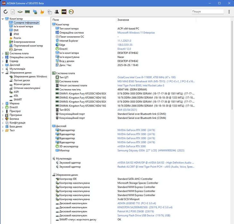Click the vertical scrollbar of the details pane

point(232,65)
